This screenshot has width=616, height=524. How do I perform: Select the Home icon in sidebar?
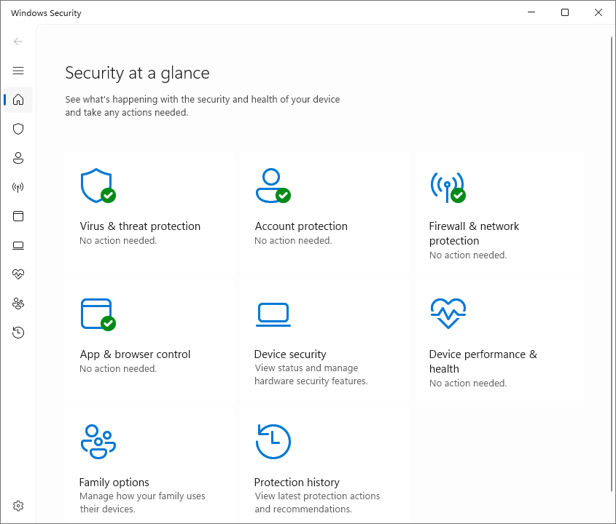[18, 100]
